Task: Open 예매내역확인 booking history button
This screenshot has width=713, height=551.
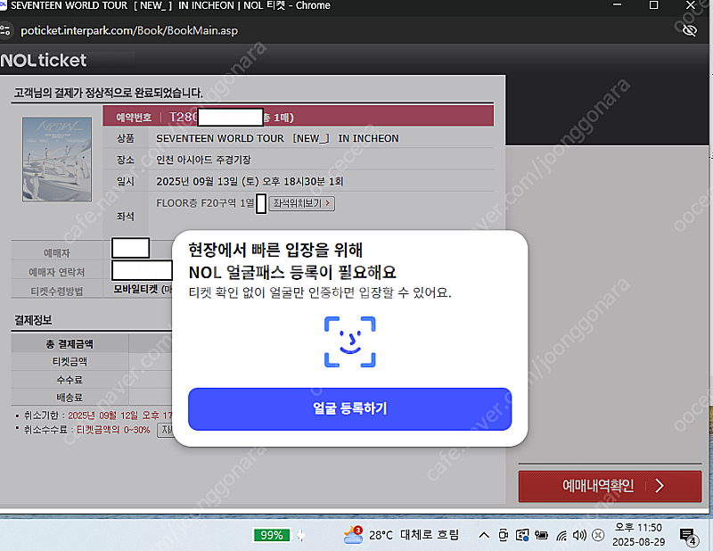Action: point(610,486)
